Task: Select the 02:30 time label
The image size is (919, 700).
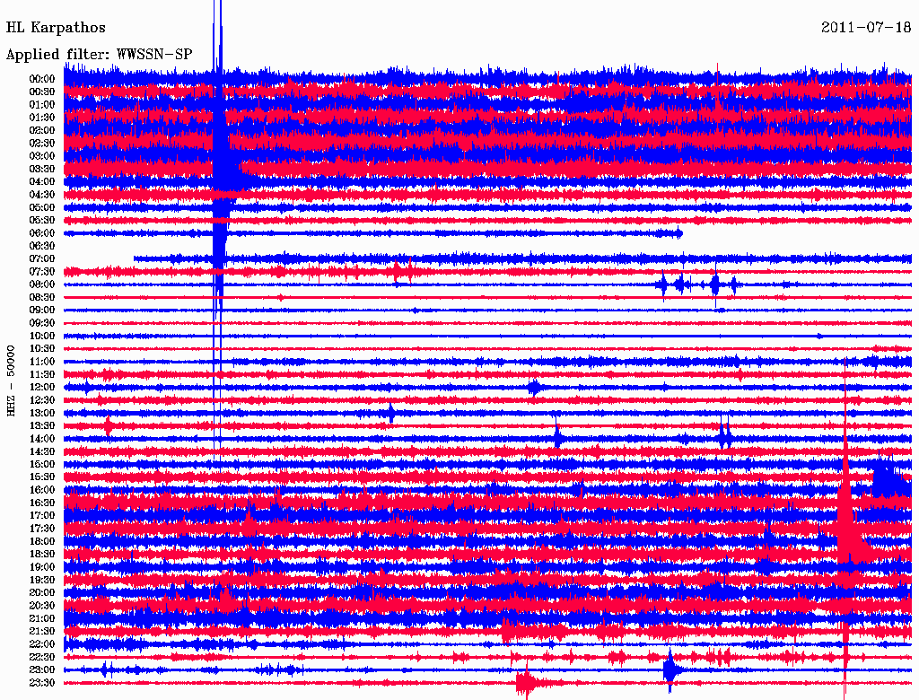Action: [42, 143]
